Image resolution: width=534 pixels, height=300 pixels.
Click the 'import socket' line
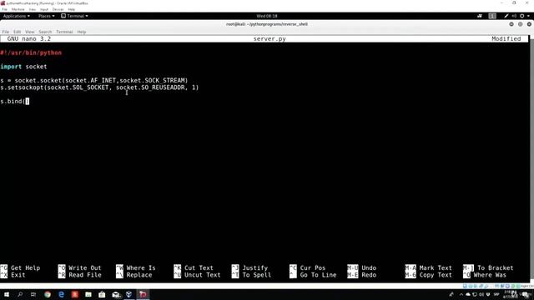pyautogui.click(x=23, y=67)
